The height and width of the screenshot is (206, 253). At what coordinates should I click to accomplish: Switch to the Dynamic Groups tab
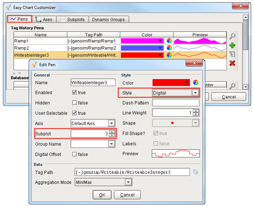coord(109,19)
